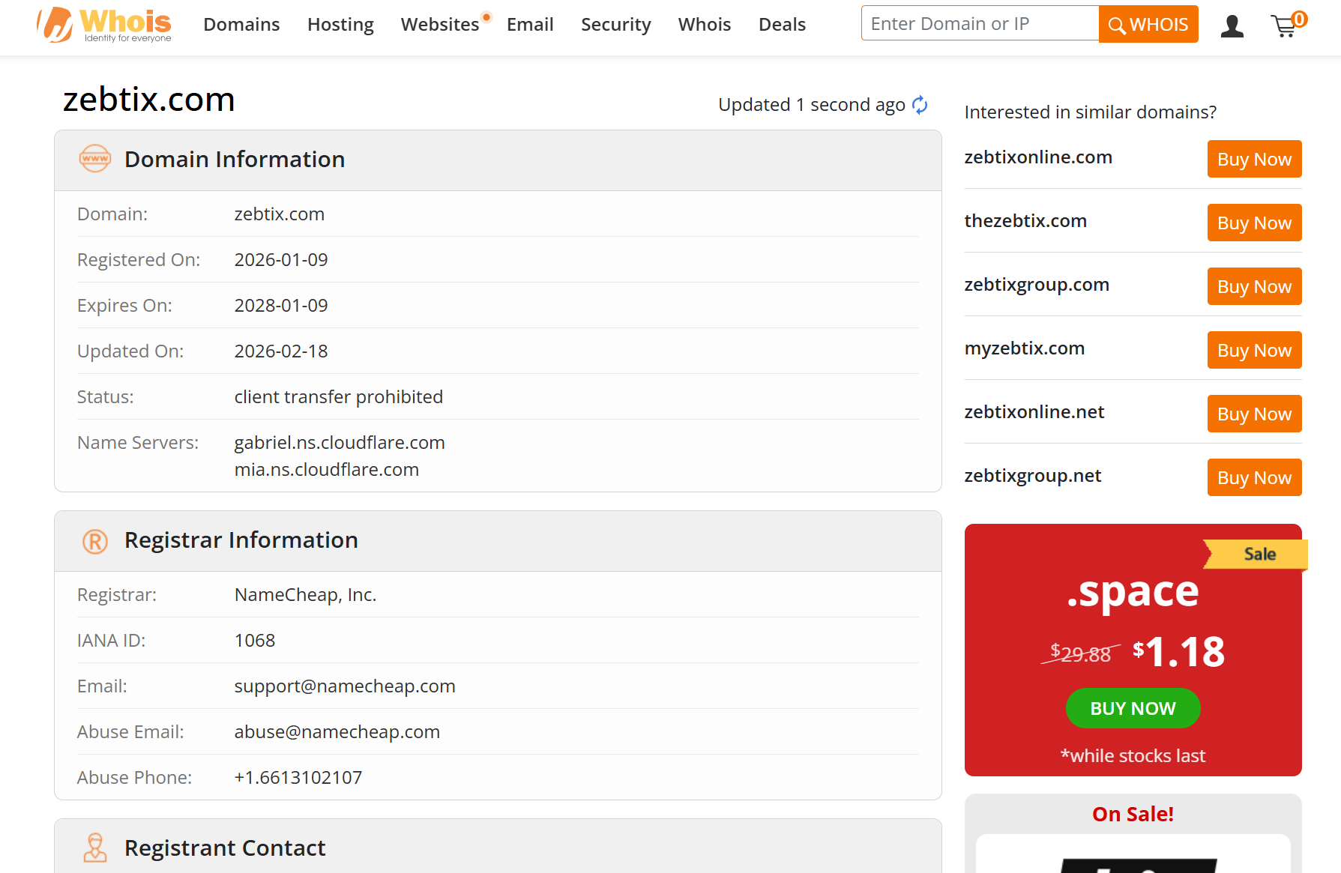Click name server gabriel.ns.cloudflare.com
The width and height of the screenshot is (1341, 873).
(340, 443)
